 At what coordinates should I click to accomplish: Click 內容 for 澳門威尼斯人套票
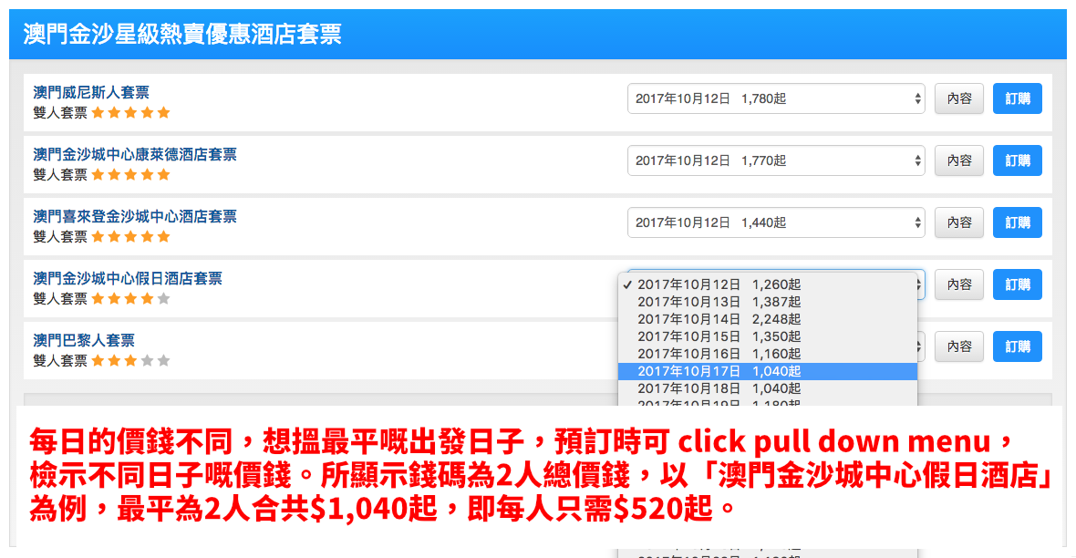(x=959, y=98)
